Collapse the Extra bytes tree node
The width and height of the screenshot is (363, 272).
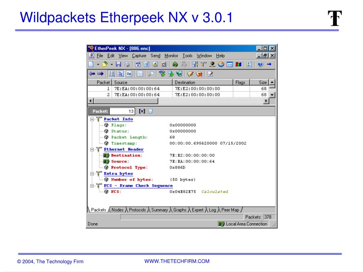point(92,174)
